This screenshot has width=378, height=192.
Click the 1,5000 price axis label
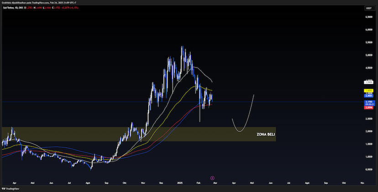pyautogui.click(x=369, y=144)
